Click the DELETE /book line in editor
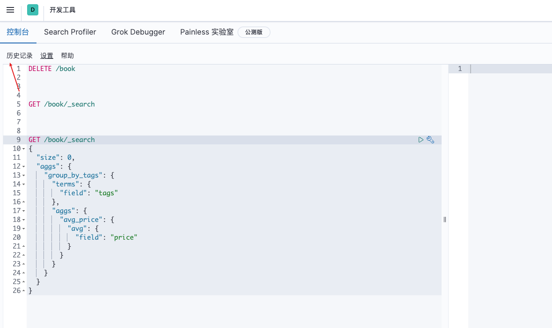Screen dimensions: 552x328 52,69
